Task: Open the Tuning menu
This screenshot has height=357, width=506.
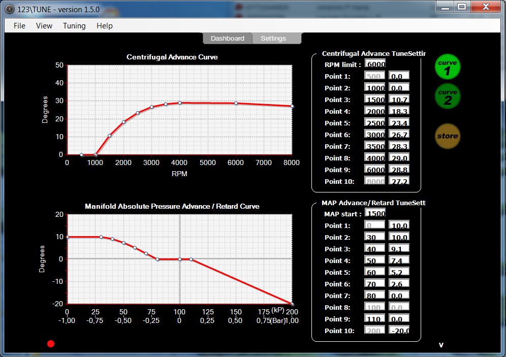Action: tap(74, 26)
